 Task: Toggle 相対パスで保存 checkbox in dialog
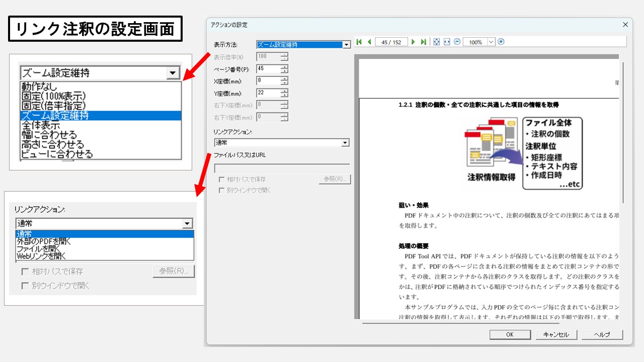(221, 179)
